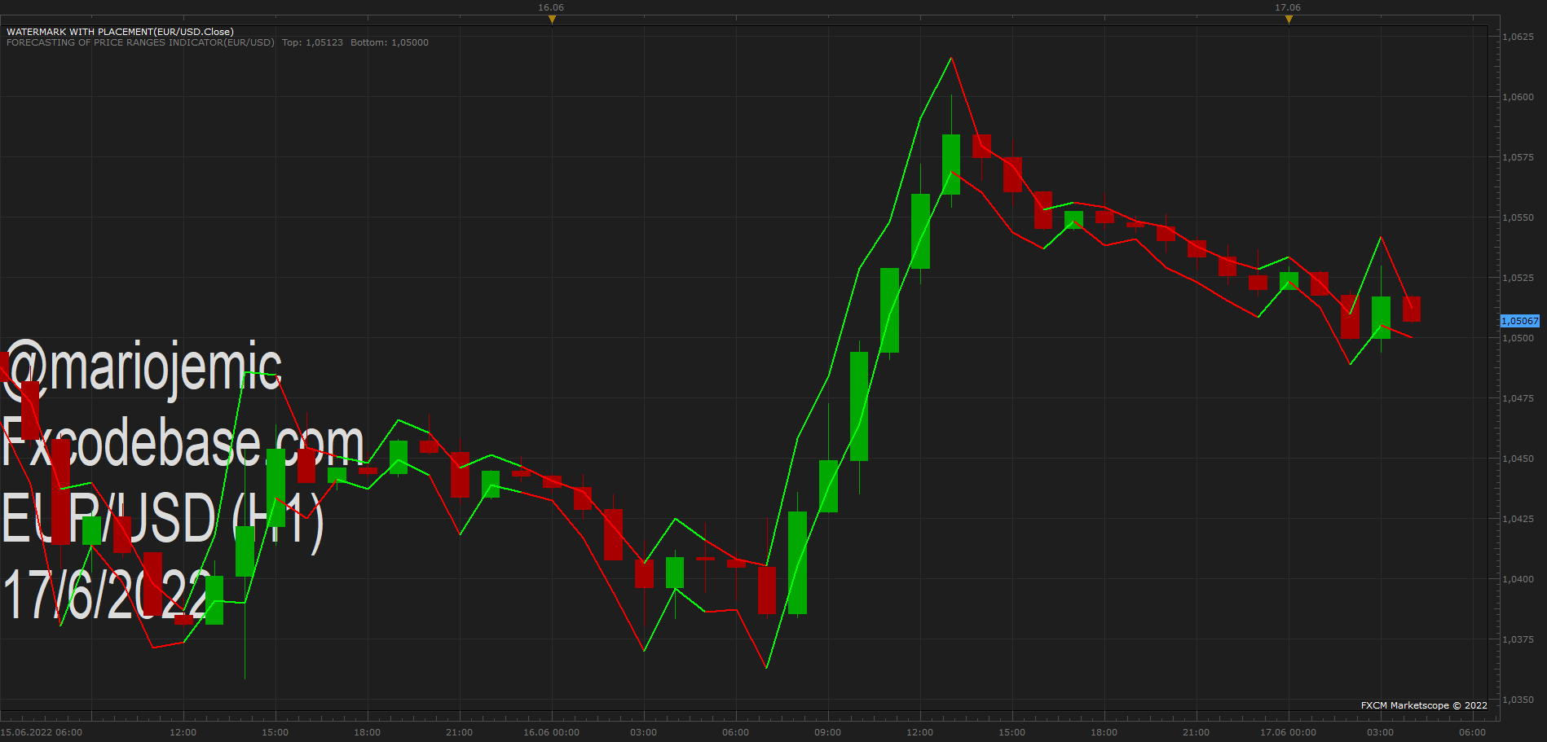This screenshot has height=742, width=1547.
Task: Select the FORECASTING OF PRICE RANGES INDICATOR label
Action: [x=140, y=42]
